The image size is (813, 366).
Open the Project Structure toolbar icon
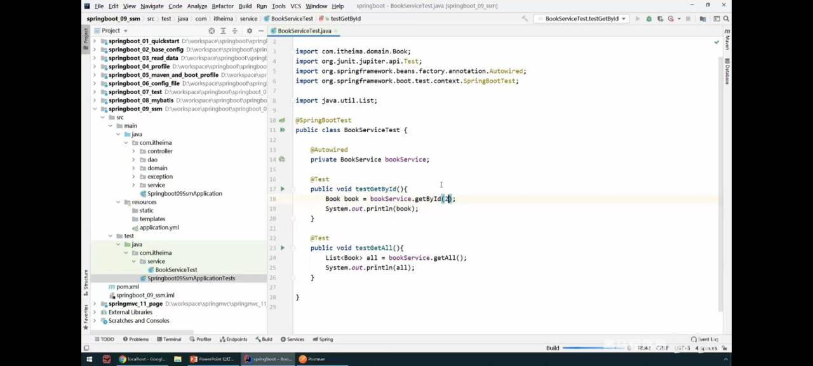click(x=702, y=18)
